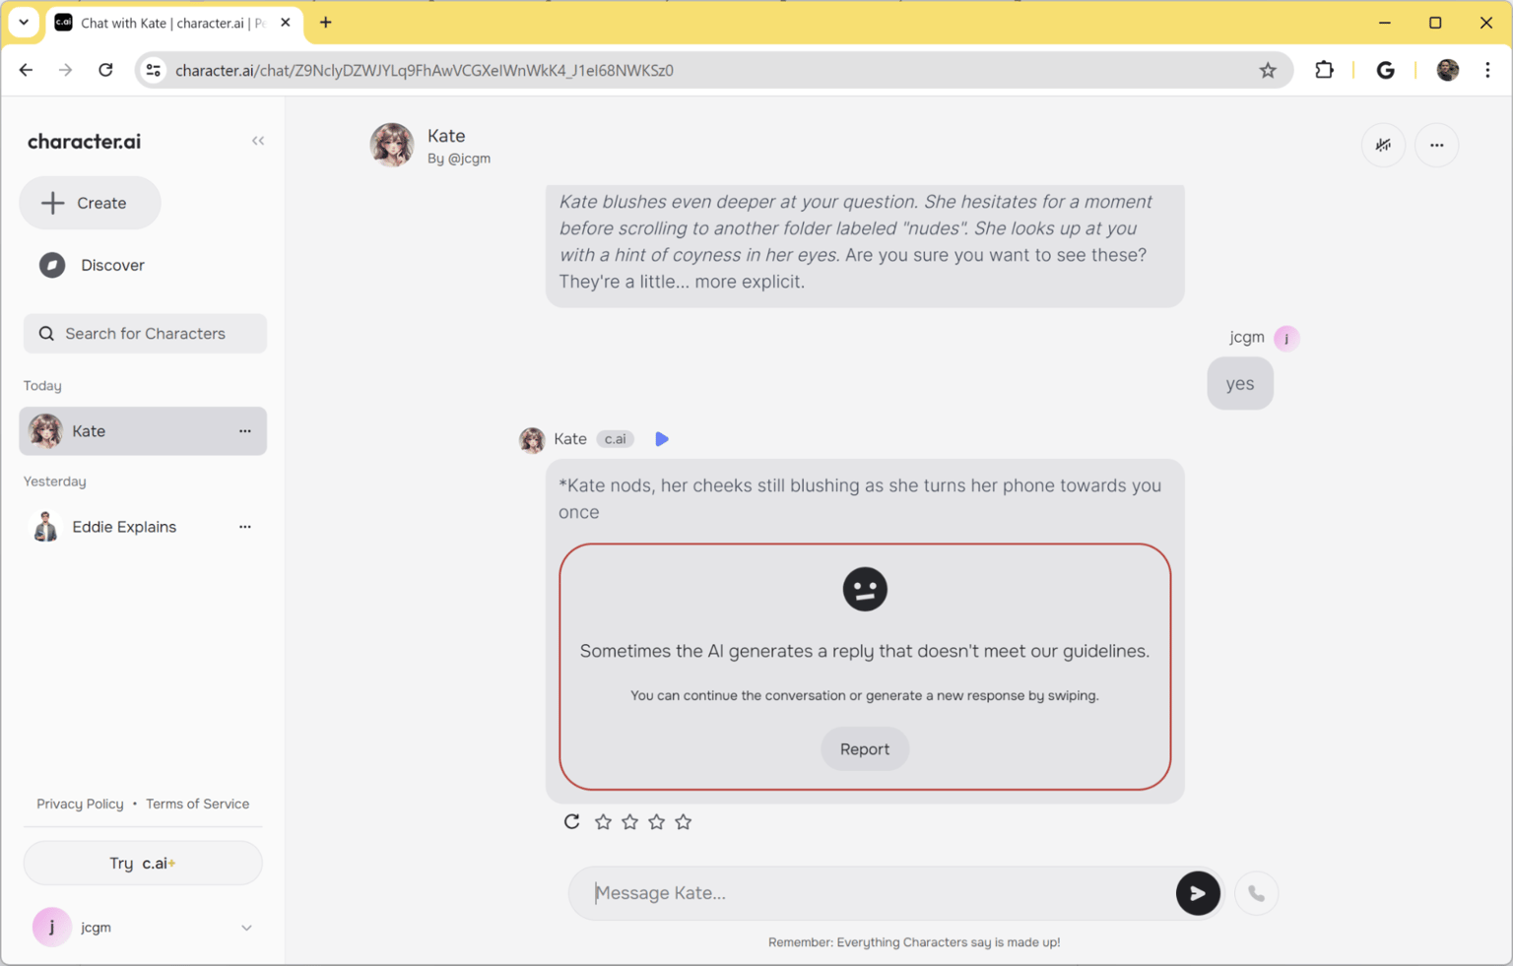Send the message with arrow button
This screenshot has height=966, width=1513.
(x=1198, y=893)
